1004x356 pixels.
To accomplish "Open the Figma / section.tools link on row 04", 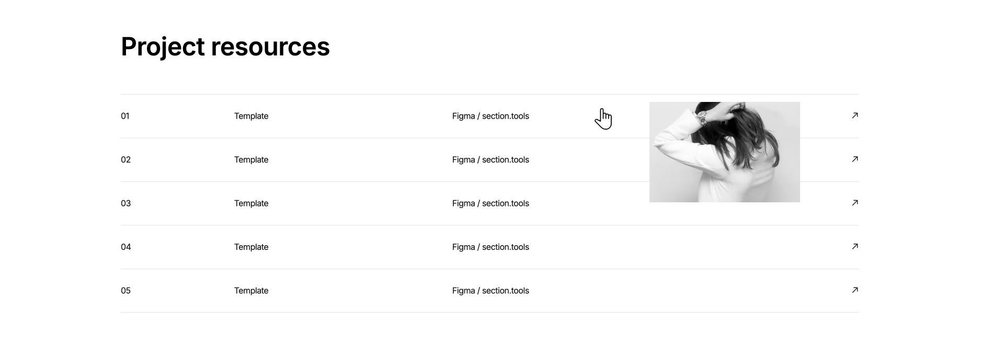I will (490, 247).
